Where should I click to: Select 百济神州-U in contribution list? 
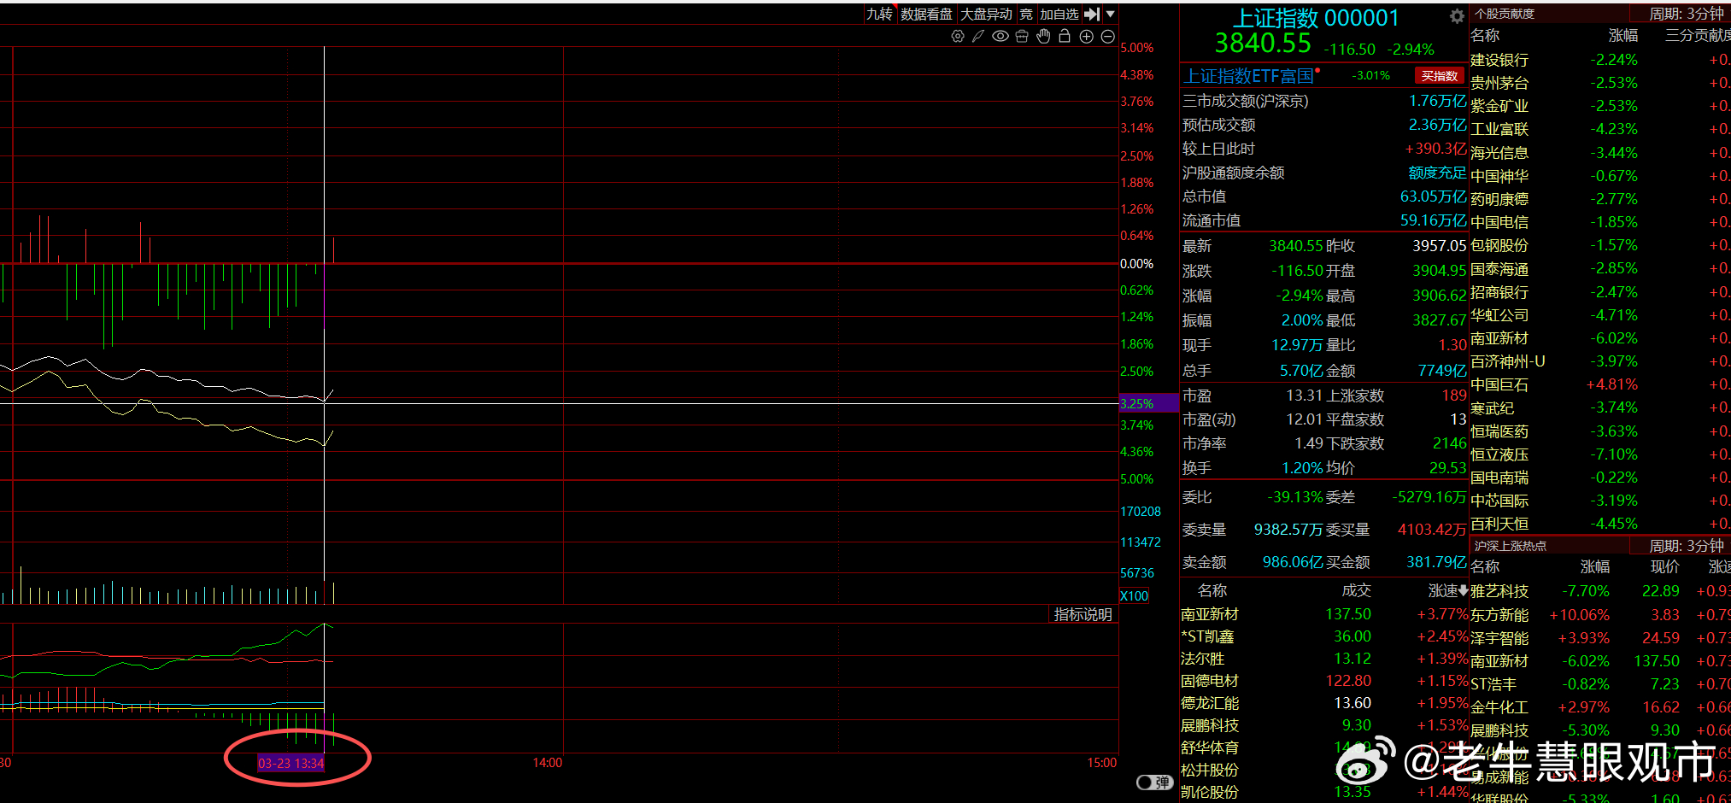tap(1508, 361)
